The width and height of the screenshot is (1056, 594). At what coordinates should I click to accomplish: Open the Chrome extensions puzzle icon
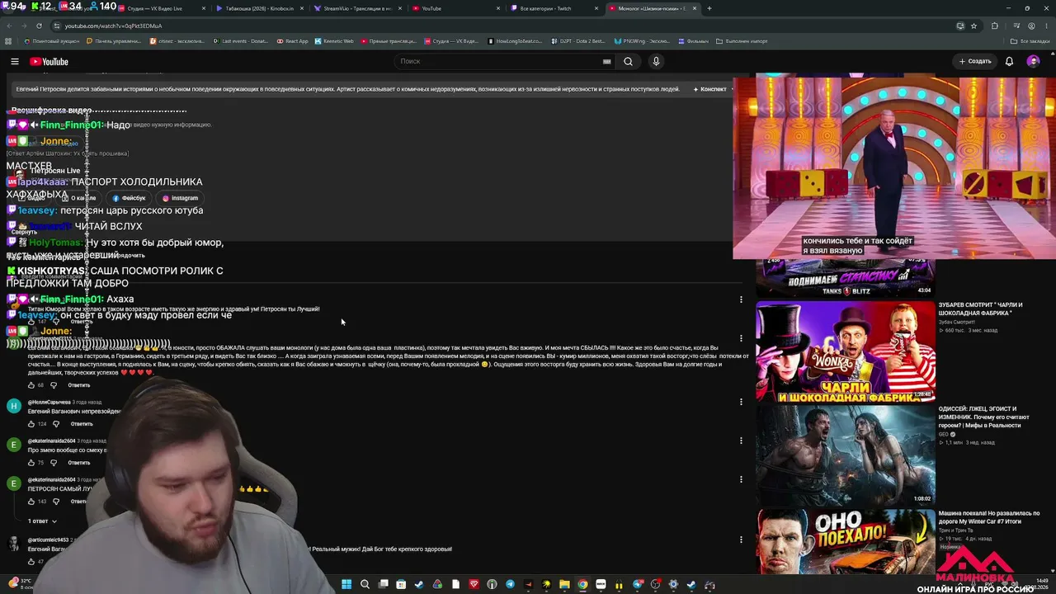tap(994, 26)
